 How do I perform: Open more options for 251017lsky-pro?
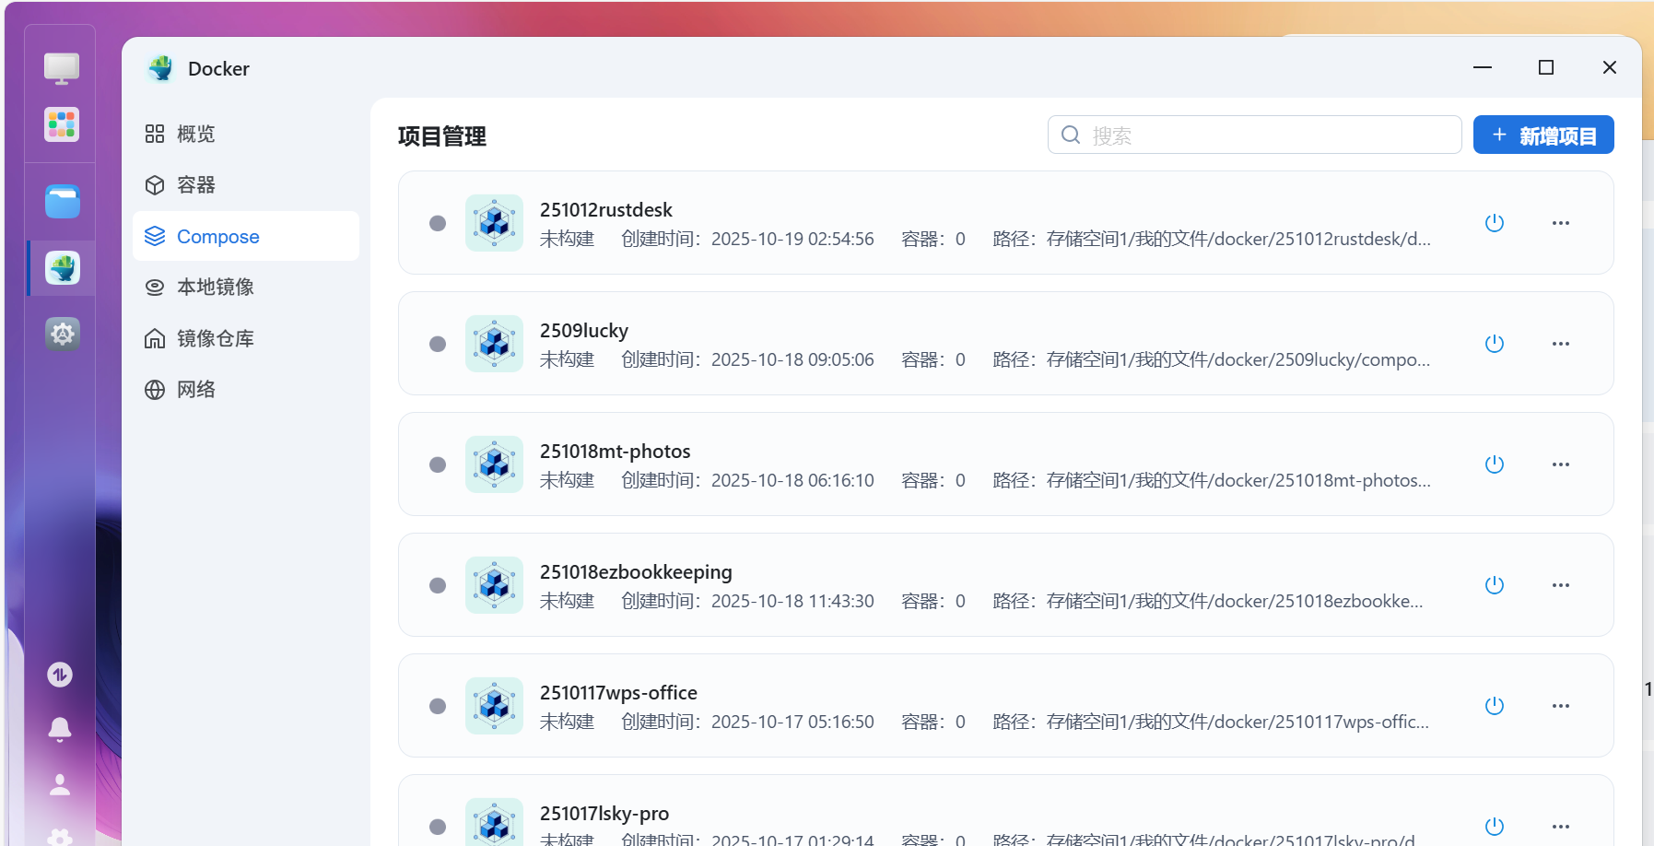click(1561, 827)
